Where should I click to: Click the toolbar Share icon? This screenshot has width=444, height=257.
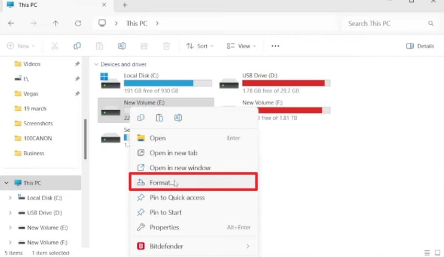click(x=144, y=46)
